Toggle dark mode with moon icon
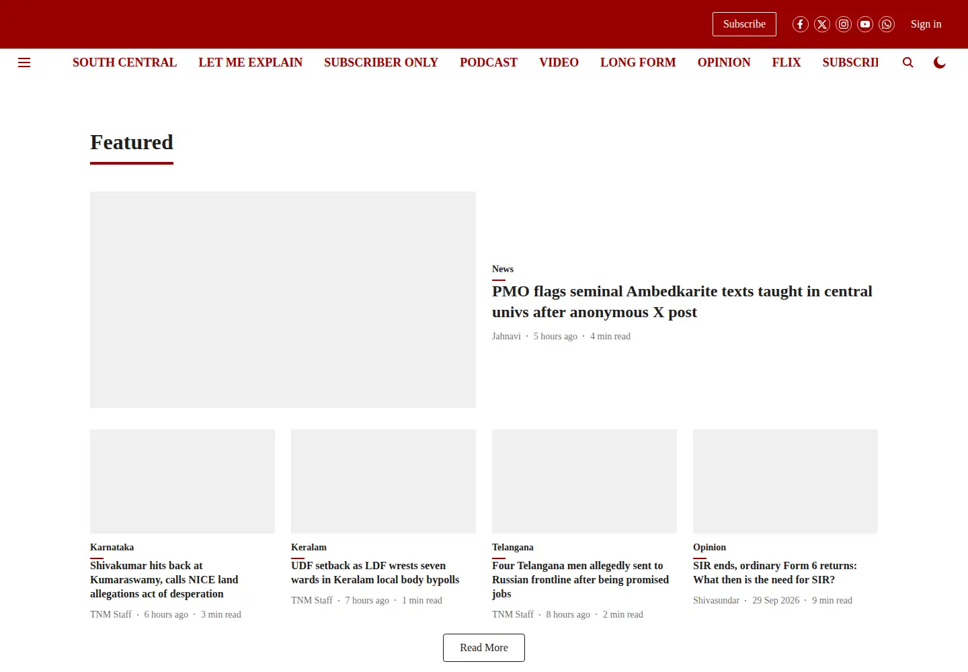968x672 pixels. (x=940, y=62)
